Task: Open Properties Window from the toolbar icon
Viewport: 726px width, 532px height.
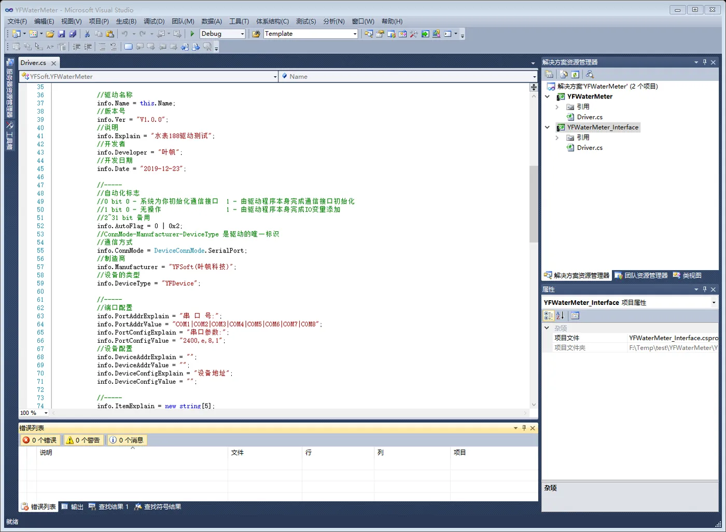Action: point(380,34)
